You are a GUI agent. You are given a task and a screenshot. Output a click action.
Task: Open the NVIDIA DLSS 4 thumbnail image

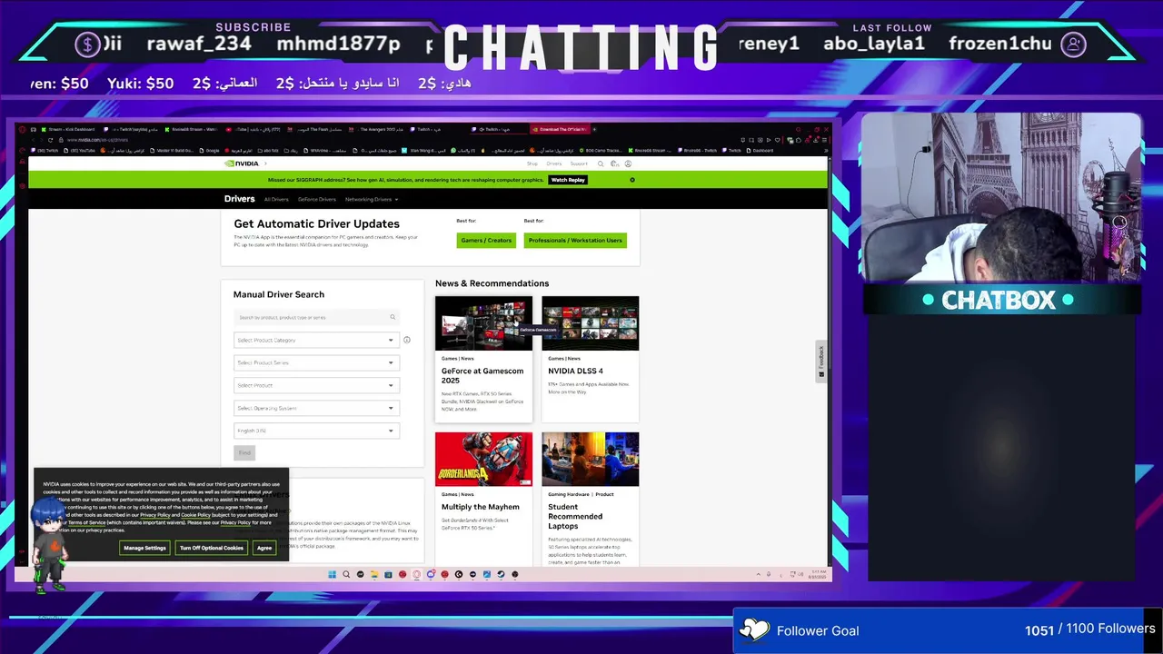[x=591, y=323]
